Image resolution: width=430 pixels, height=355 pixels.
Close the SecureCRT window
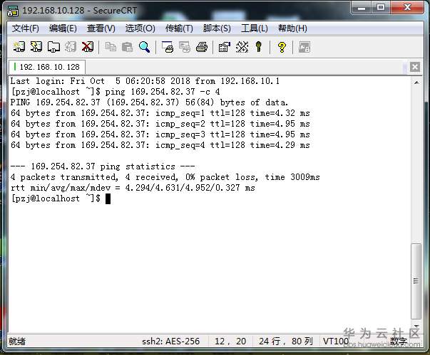[x=407, y=7]
